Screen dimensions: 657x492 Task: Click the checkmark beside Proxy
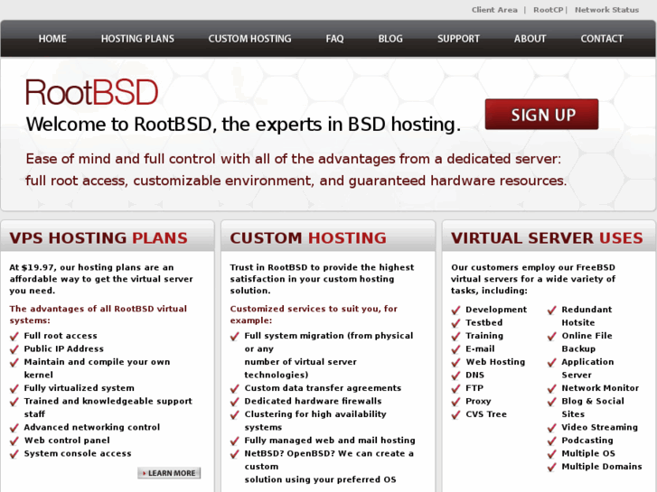click(x=455, y=402)
